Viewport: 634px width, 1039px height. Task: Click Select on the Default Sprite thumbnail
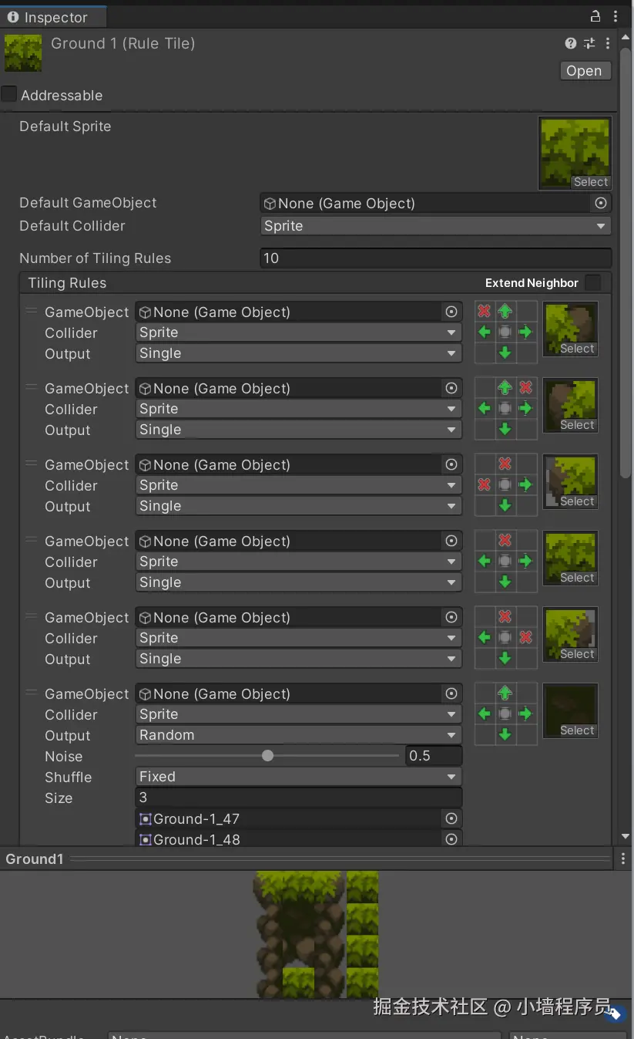pyautogui.click(x=591, y=182)
